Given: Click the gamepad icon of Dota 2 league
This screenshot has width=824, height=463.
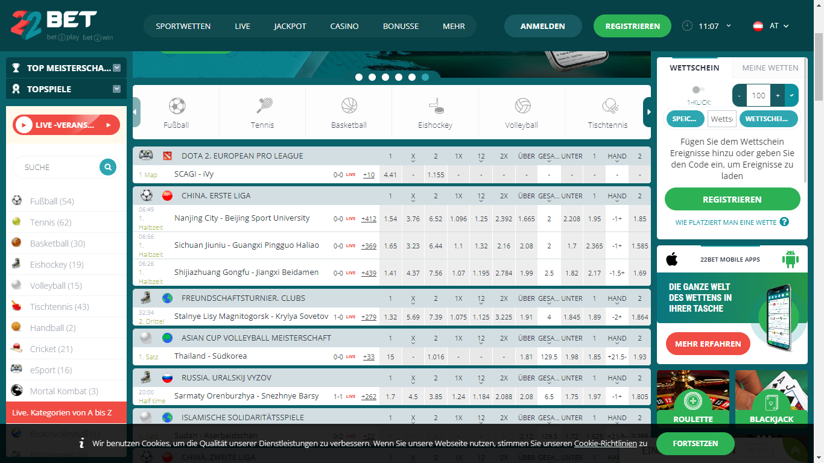Looking at the screenshot, I should click(x=146, y=156).
